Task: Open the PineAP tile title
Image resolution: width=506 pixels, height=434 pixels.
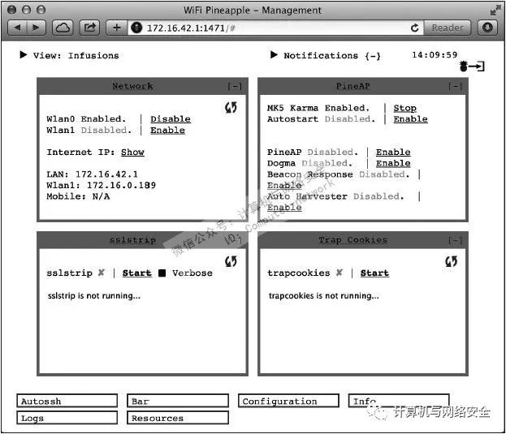Action: (353, 86)
